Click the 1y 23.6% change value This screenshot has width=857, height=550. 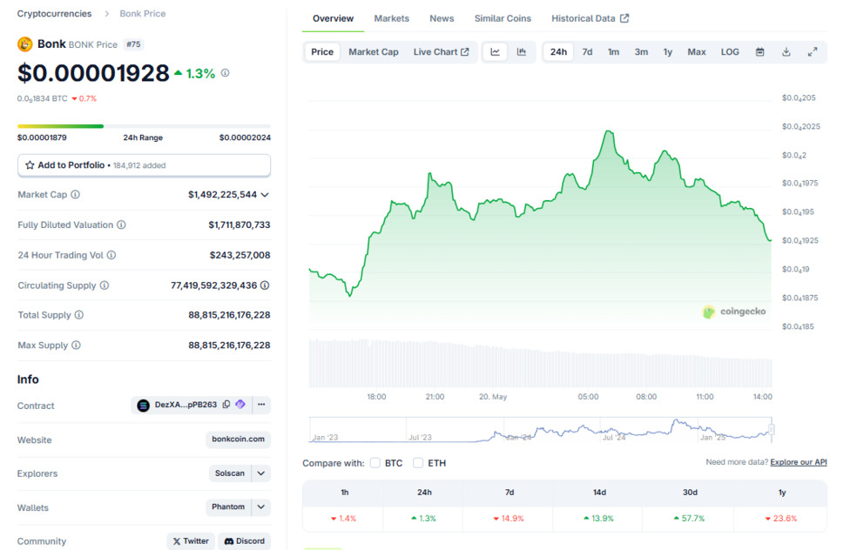pos(781,519)
